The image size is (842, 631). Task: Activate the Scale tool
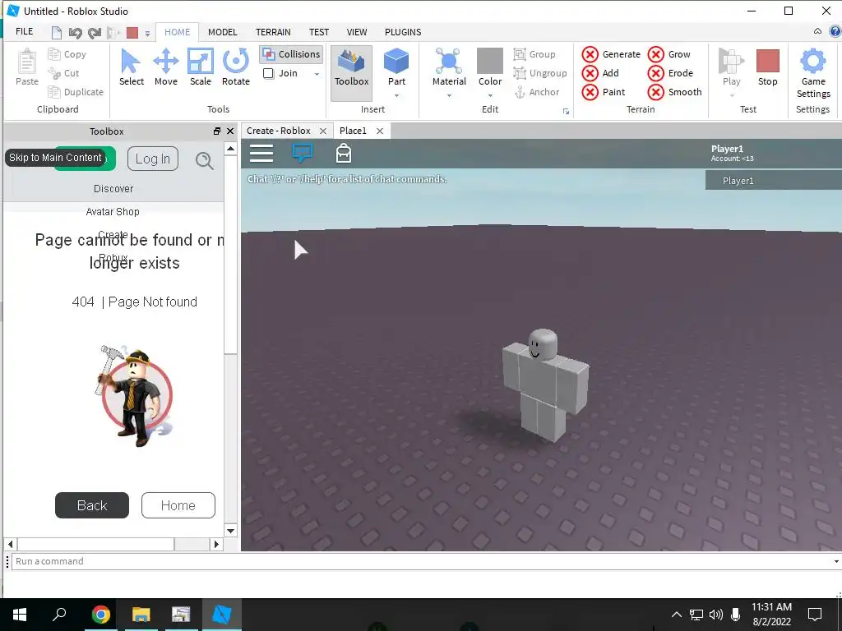(201, 67)
